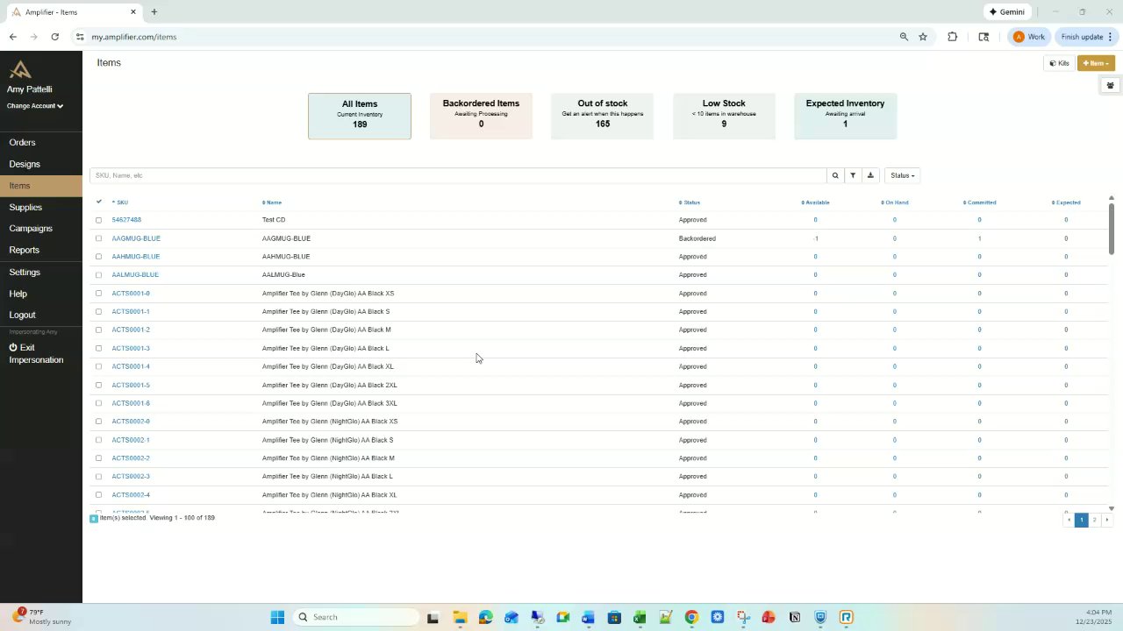Reload the page with browser refresh icon
This screenshot has width=1123, height=631.
tap(55, 37)
